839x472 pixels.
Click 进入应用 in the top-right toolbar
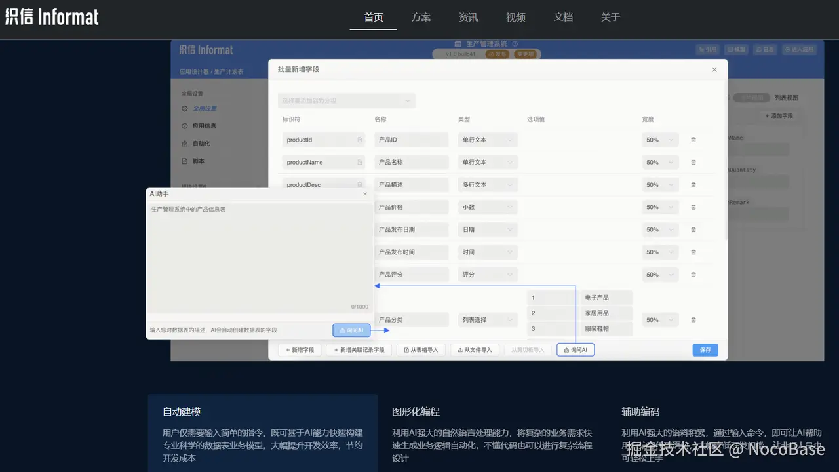pyautogui.click(x=799, y=49)
